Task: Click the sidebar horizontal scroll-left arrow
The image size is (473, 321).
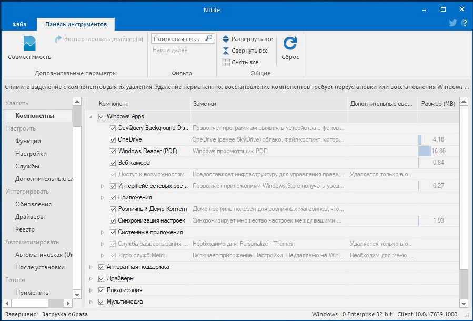Action: tap(7, 303)
